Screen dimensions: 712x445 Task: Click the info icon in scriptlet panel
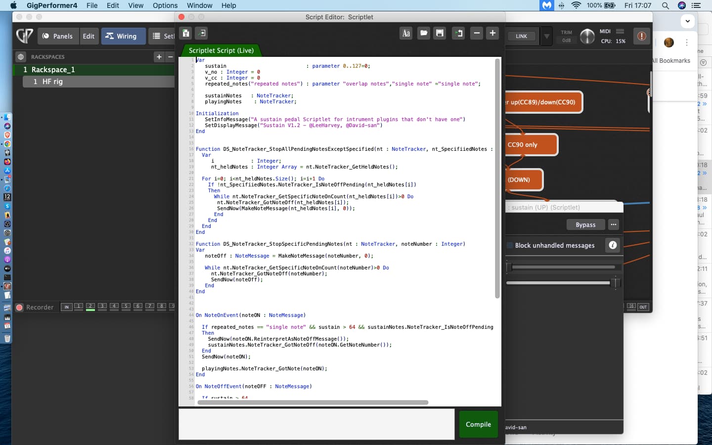tap(613, 245)
